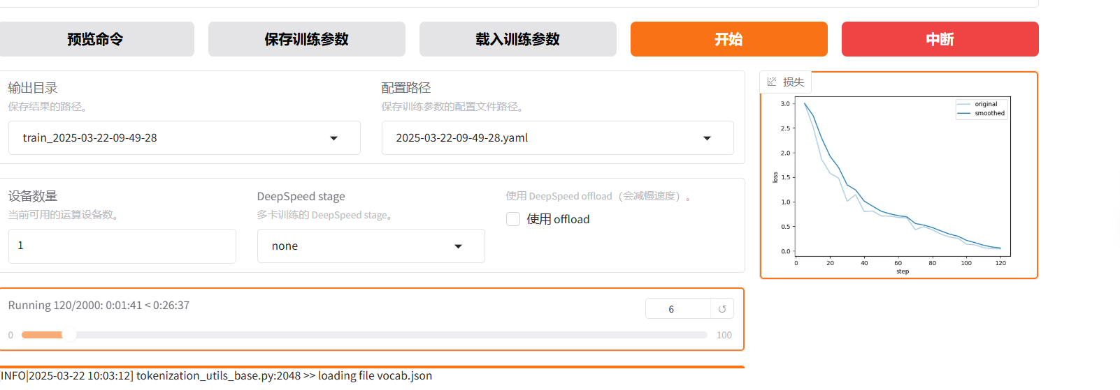The width and height of the screenshot is (1120, 390).
Task: Click the 预览命令 button
Action: (96, 39)
